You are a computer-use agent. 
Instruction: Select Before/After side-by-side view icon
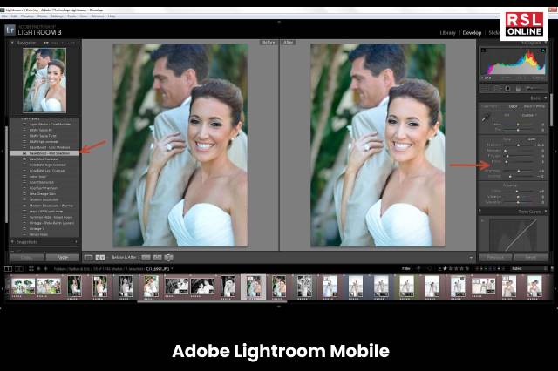coord(100,257)
